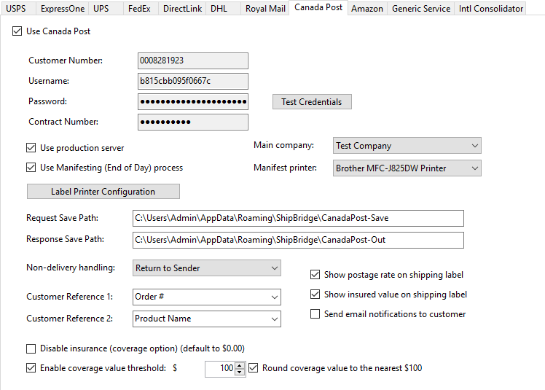Image resolution: width=545 pixels, height=390 pixels.
Task: Focus the Username input field
Action: [x=193, y=82]
